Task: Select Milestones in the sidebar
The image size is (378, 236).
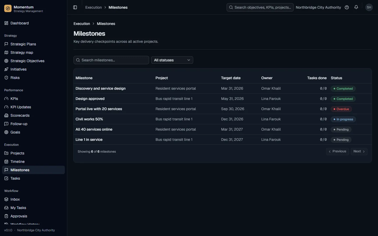Action: click(33, 170)
